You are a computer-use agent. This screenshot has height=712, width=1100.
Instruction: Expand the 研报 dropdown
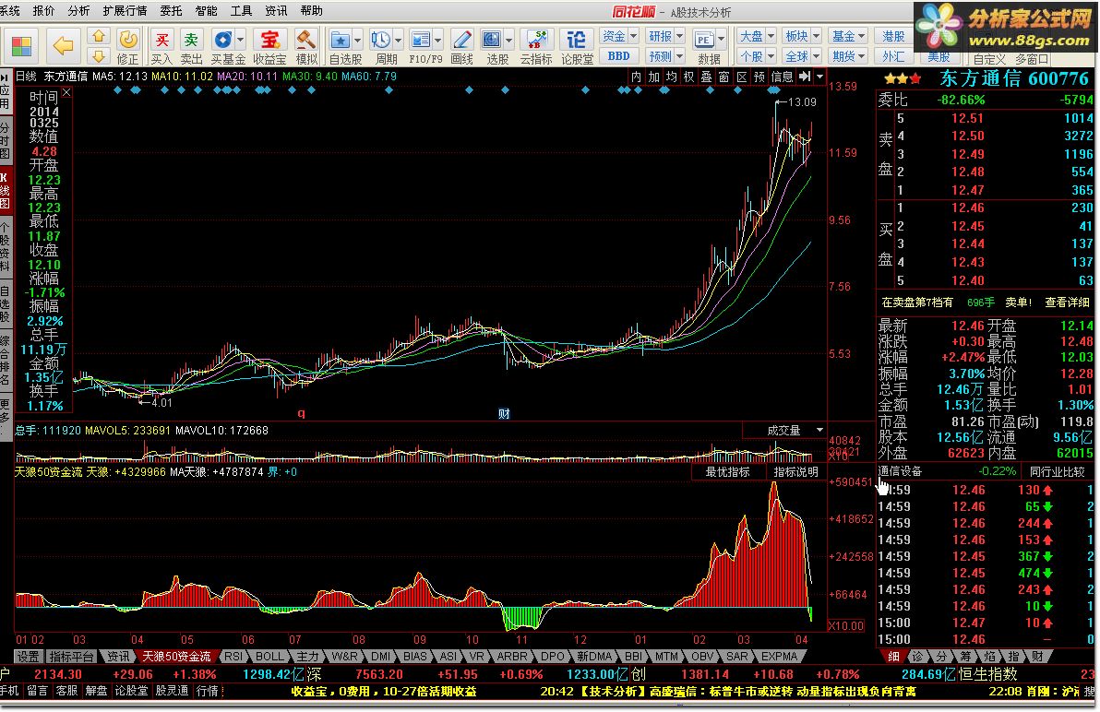click(680, 37)
